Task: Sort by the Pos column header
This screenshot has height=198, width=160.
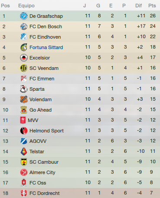Action: (5, 6)
